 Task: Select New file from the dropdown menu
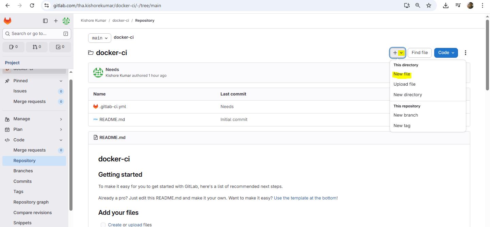402,74
